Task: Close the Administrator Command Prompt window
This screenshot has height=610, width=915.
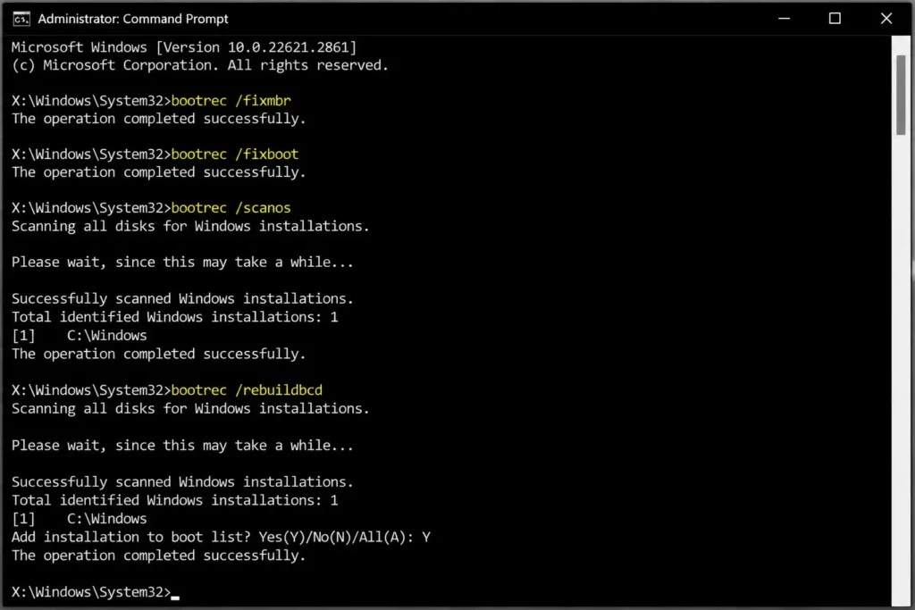Action: pyautogui.click(x=886, y=19)
